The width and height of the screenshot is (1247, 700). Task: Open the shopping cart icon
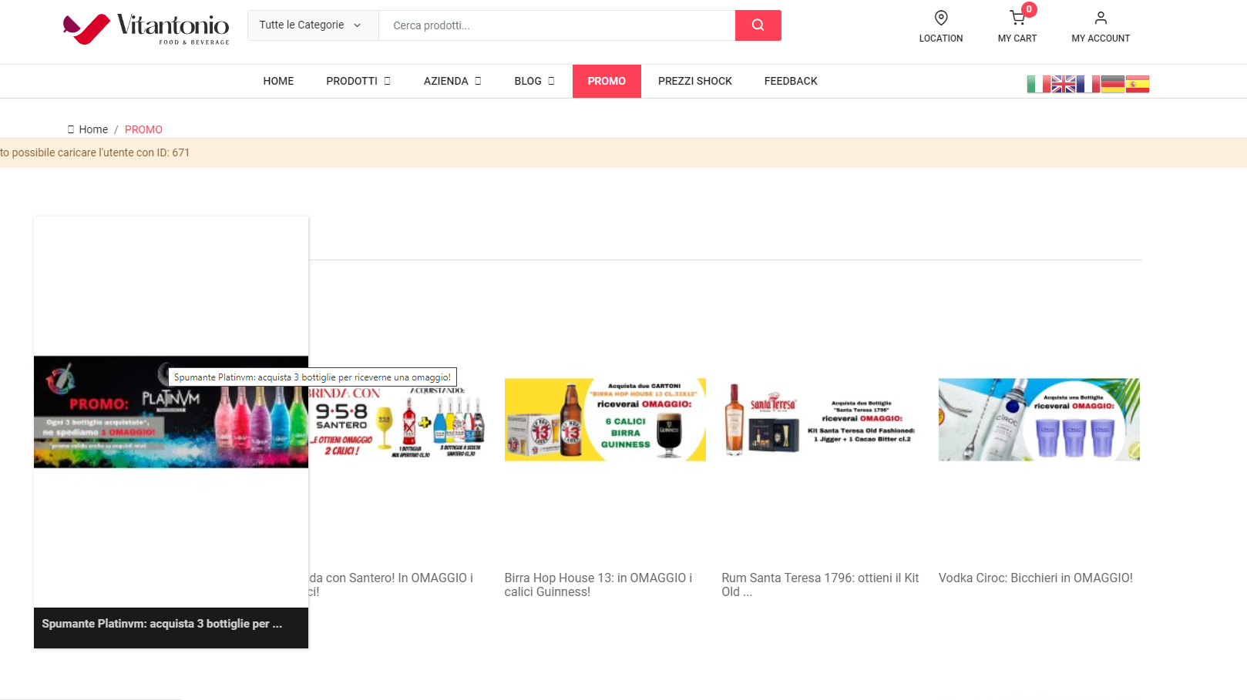pos(1017,18)
